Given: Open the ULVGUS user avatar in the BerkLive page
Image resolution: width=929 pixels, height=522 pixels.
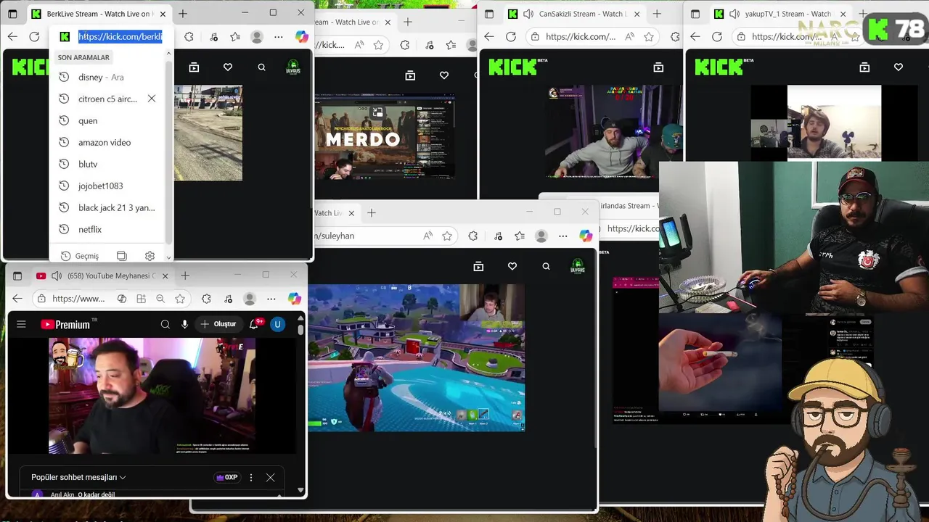Looking at the screenshot, I should (293, 67).
